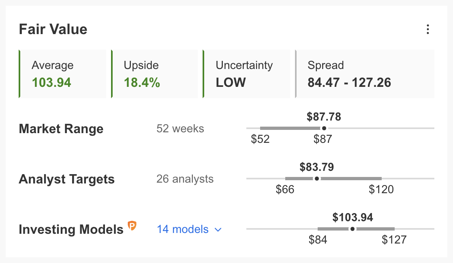Open the 14 models link
The width and height of the screenshot is (453, 263).
[183, 229]
